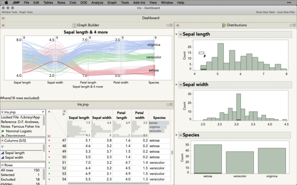Open the DOE menu

pos(84,2)
